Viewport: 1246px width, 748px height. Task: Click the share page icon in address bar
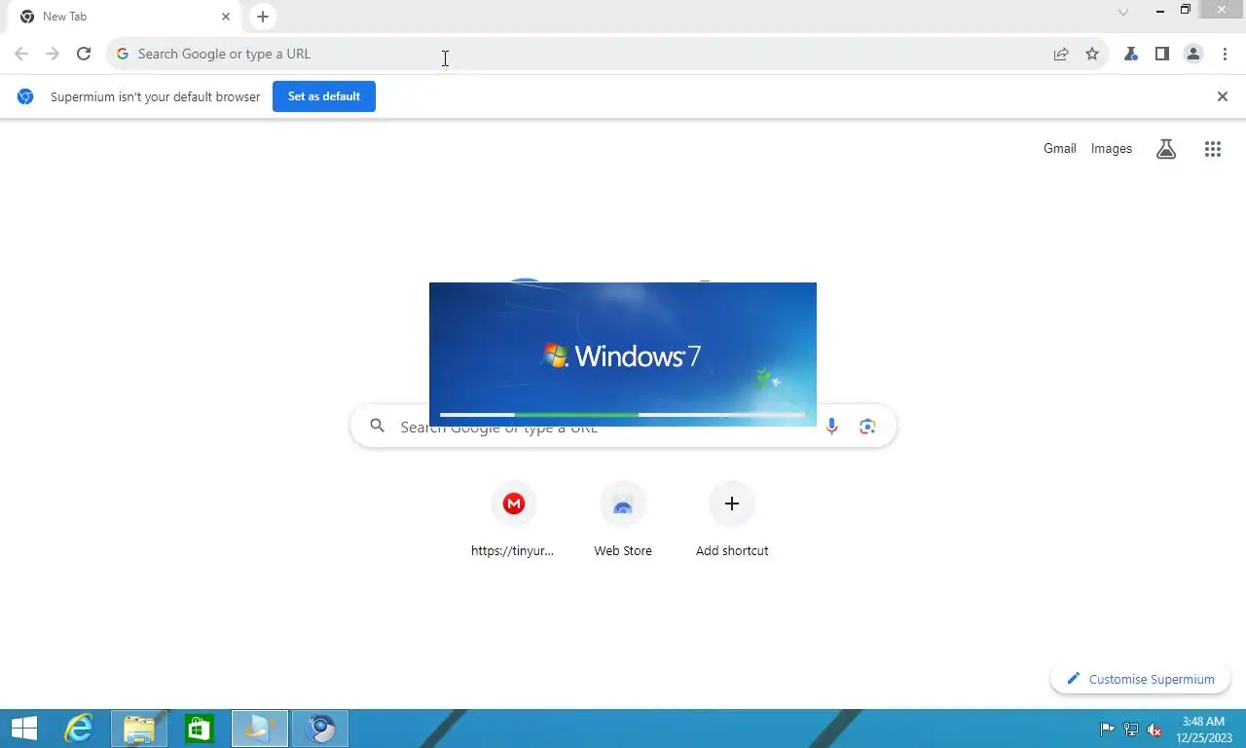pos(1061,55)
